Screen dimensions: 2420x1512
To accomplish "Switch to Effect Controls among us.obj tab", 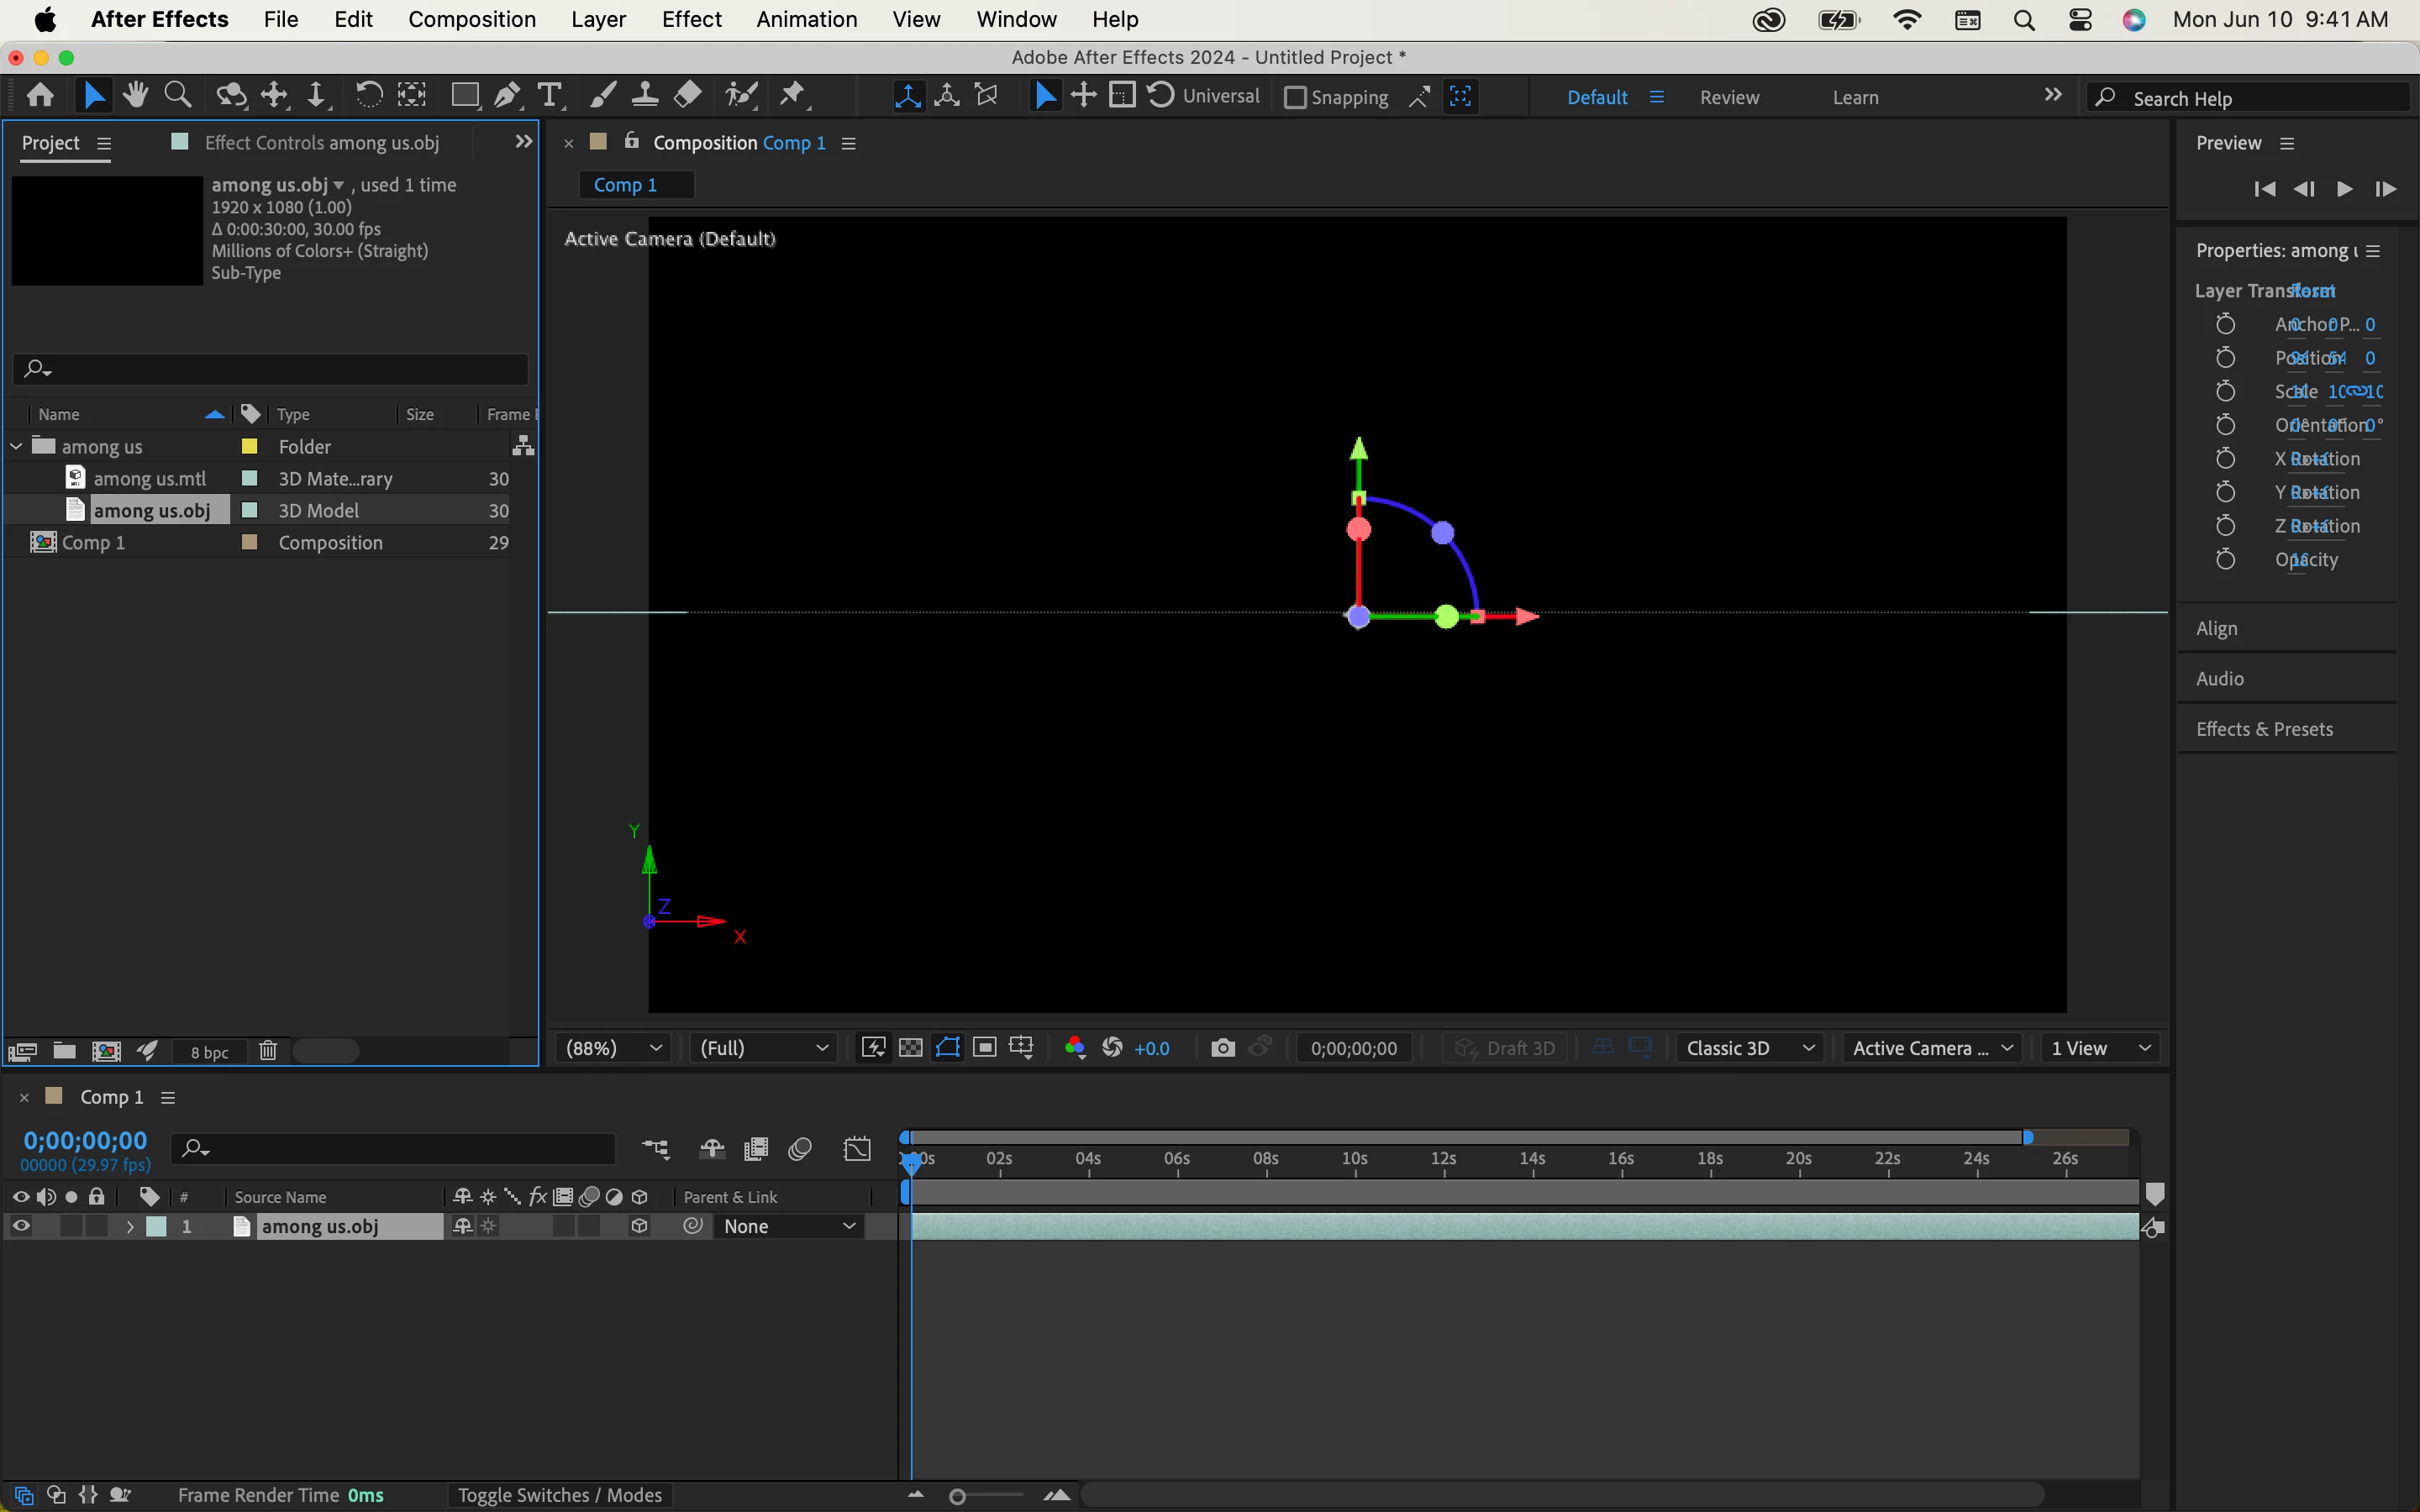I will point(320,143).
